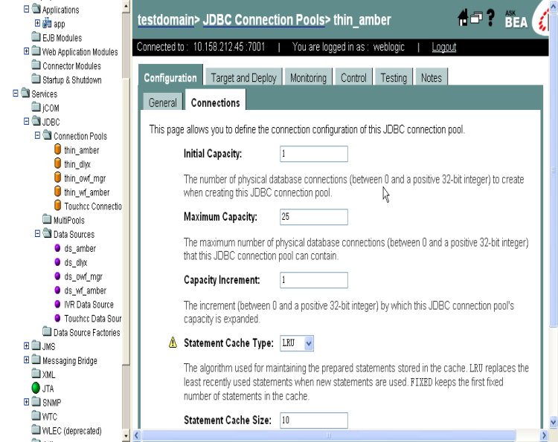Click the ds_wf_amber purple data source icon
The width and height of the screenshot is (558, 442).
point(57,290)
